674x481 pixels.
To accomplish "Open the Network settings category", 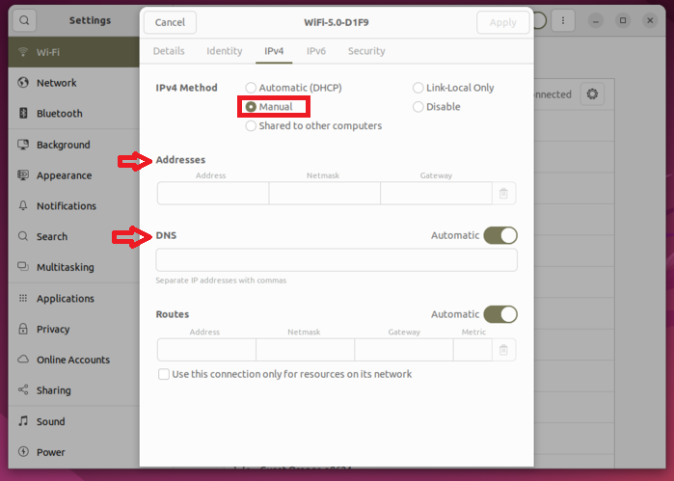I will click(73, 83).
